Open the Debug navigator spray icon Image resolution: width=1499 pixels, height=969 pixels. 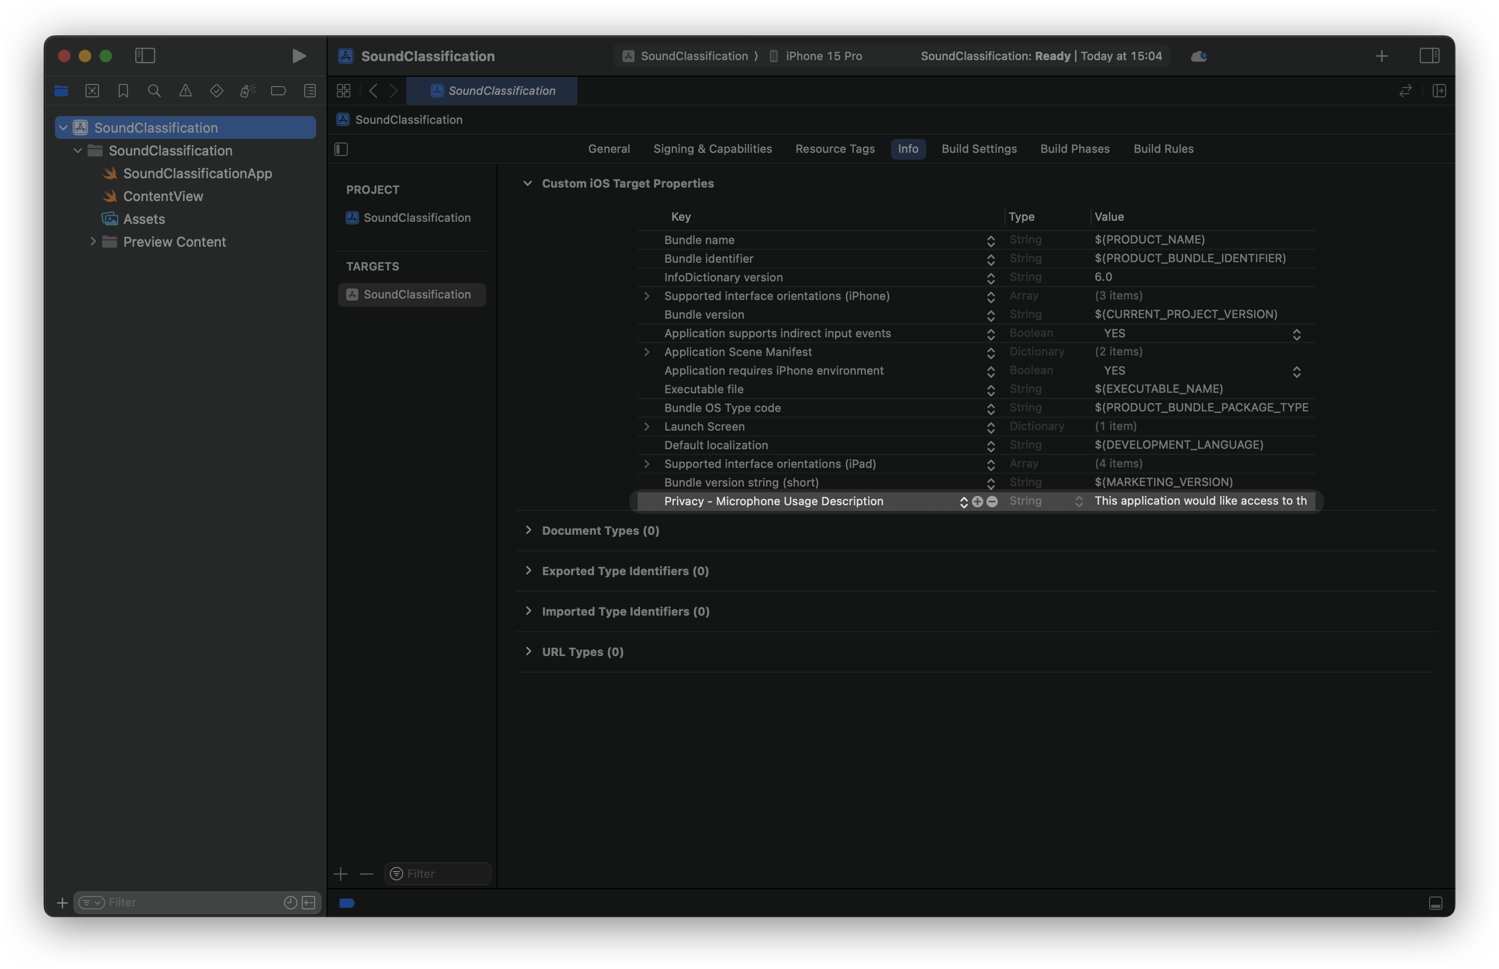247,91
